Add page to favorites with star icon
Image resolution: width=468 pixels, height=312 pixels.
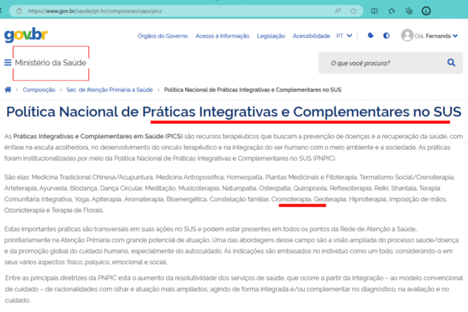[353, 11]
